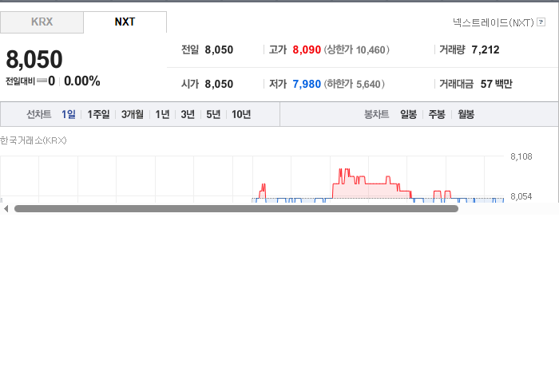Click the current price 8,050 heading

(34, 60)
